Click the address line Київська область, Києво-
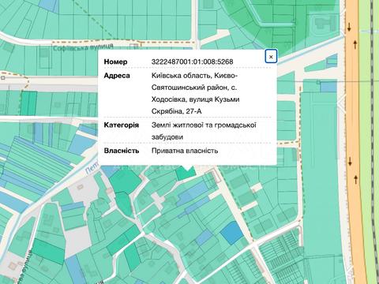The height and width of the screenshot is (284, 379). coord(194,76)
